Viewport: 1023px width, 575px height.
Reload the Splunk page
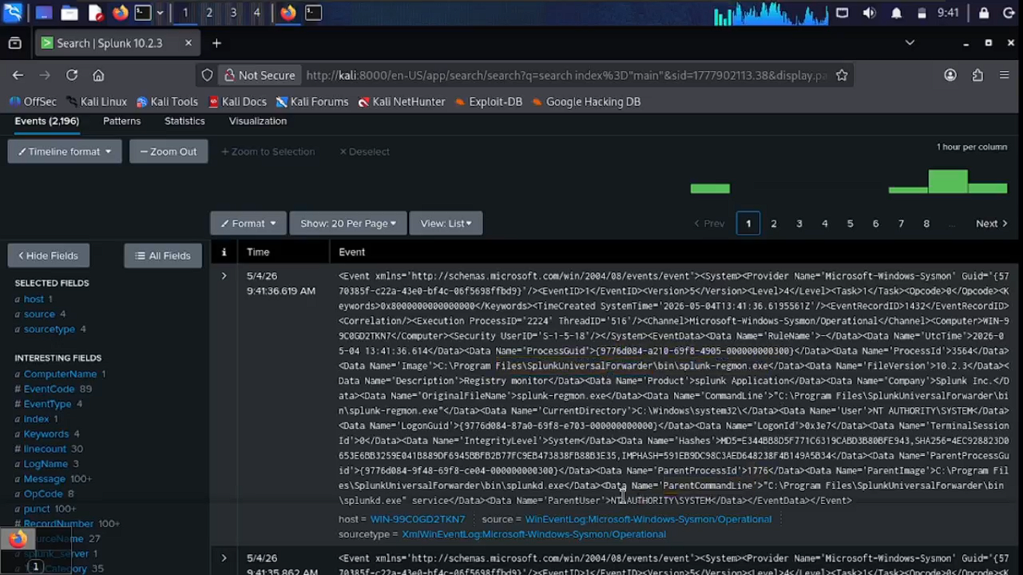(72, 75)
